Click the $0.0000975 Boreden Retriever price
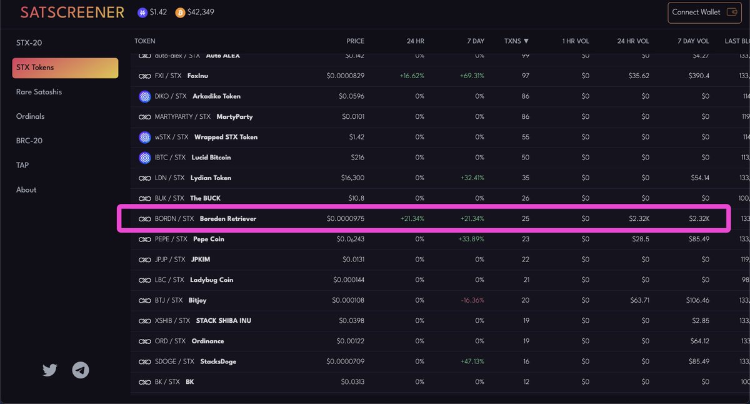This screenshot has height=404, width=750. (346, 219)
